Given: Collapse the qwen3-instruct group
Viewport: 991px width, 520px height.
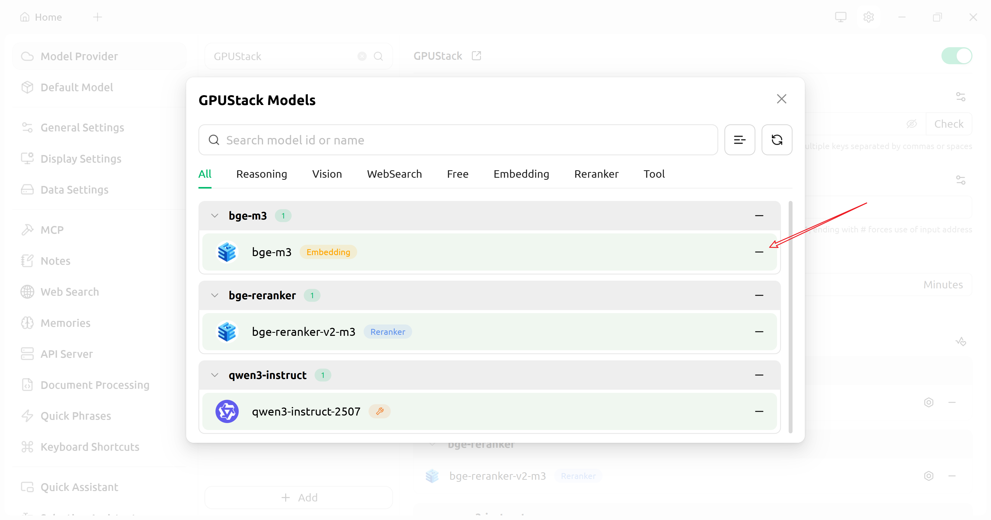Looking at the screenshot, I should pos(215,375).
